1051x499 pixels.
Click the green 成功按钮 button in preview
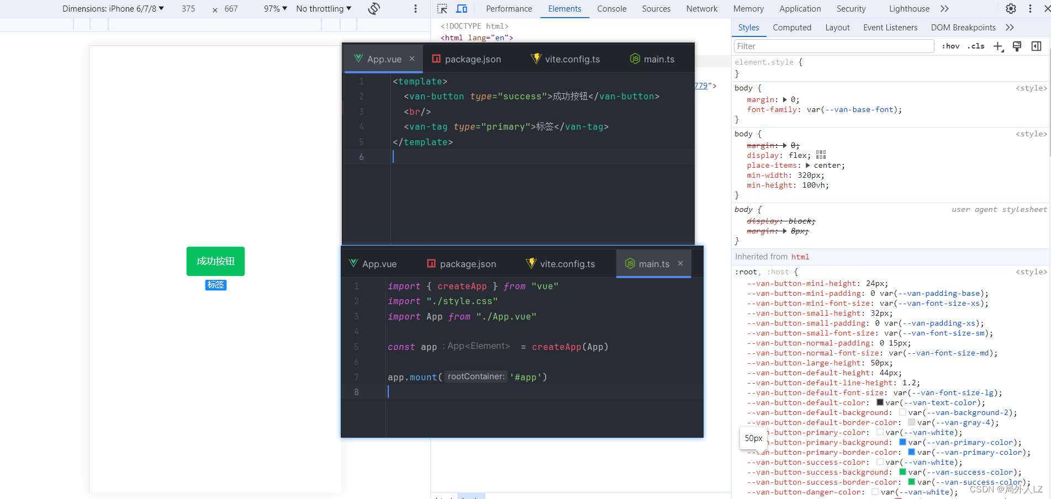pos(215,261)
